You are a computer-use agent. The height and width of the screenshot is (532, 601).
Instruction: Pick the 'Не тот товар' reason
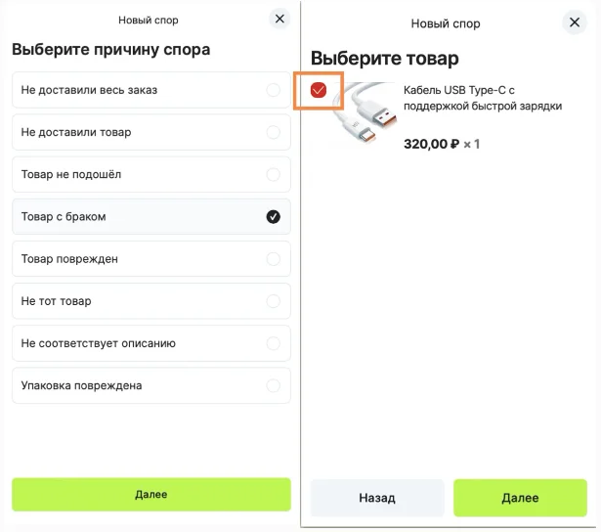[x=151, y=301]
